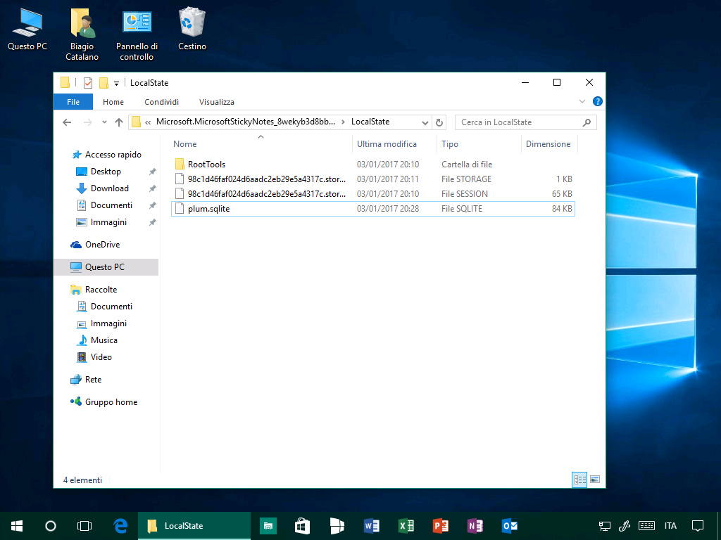Image resolution: width=721 pixels, height=540 pixels.
Task: Click the Up arrow navigation button
Action: (119, 122)
